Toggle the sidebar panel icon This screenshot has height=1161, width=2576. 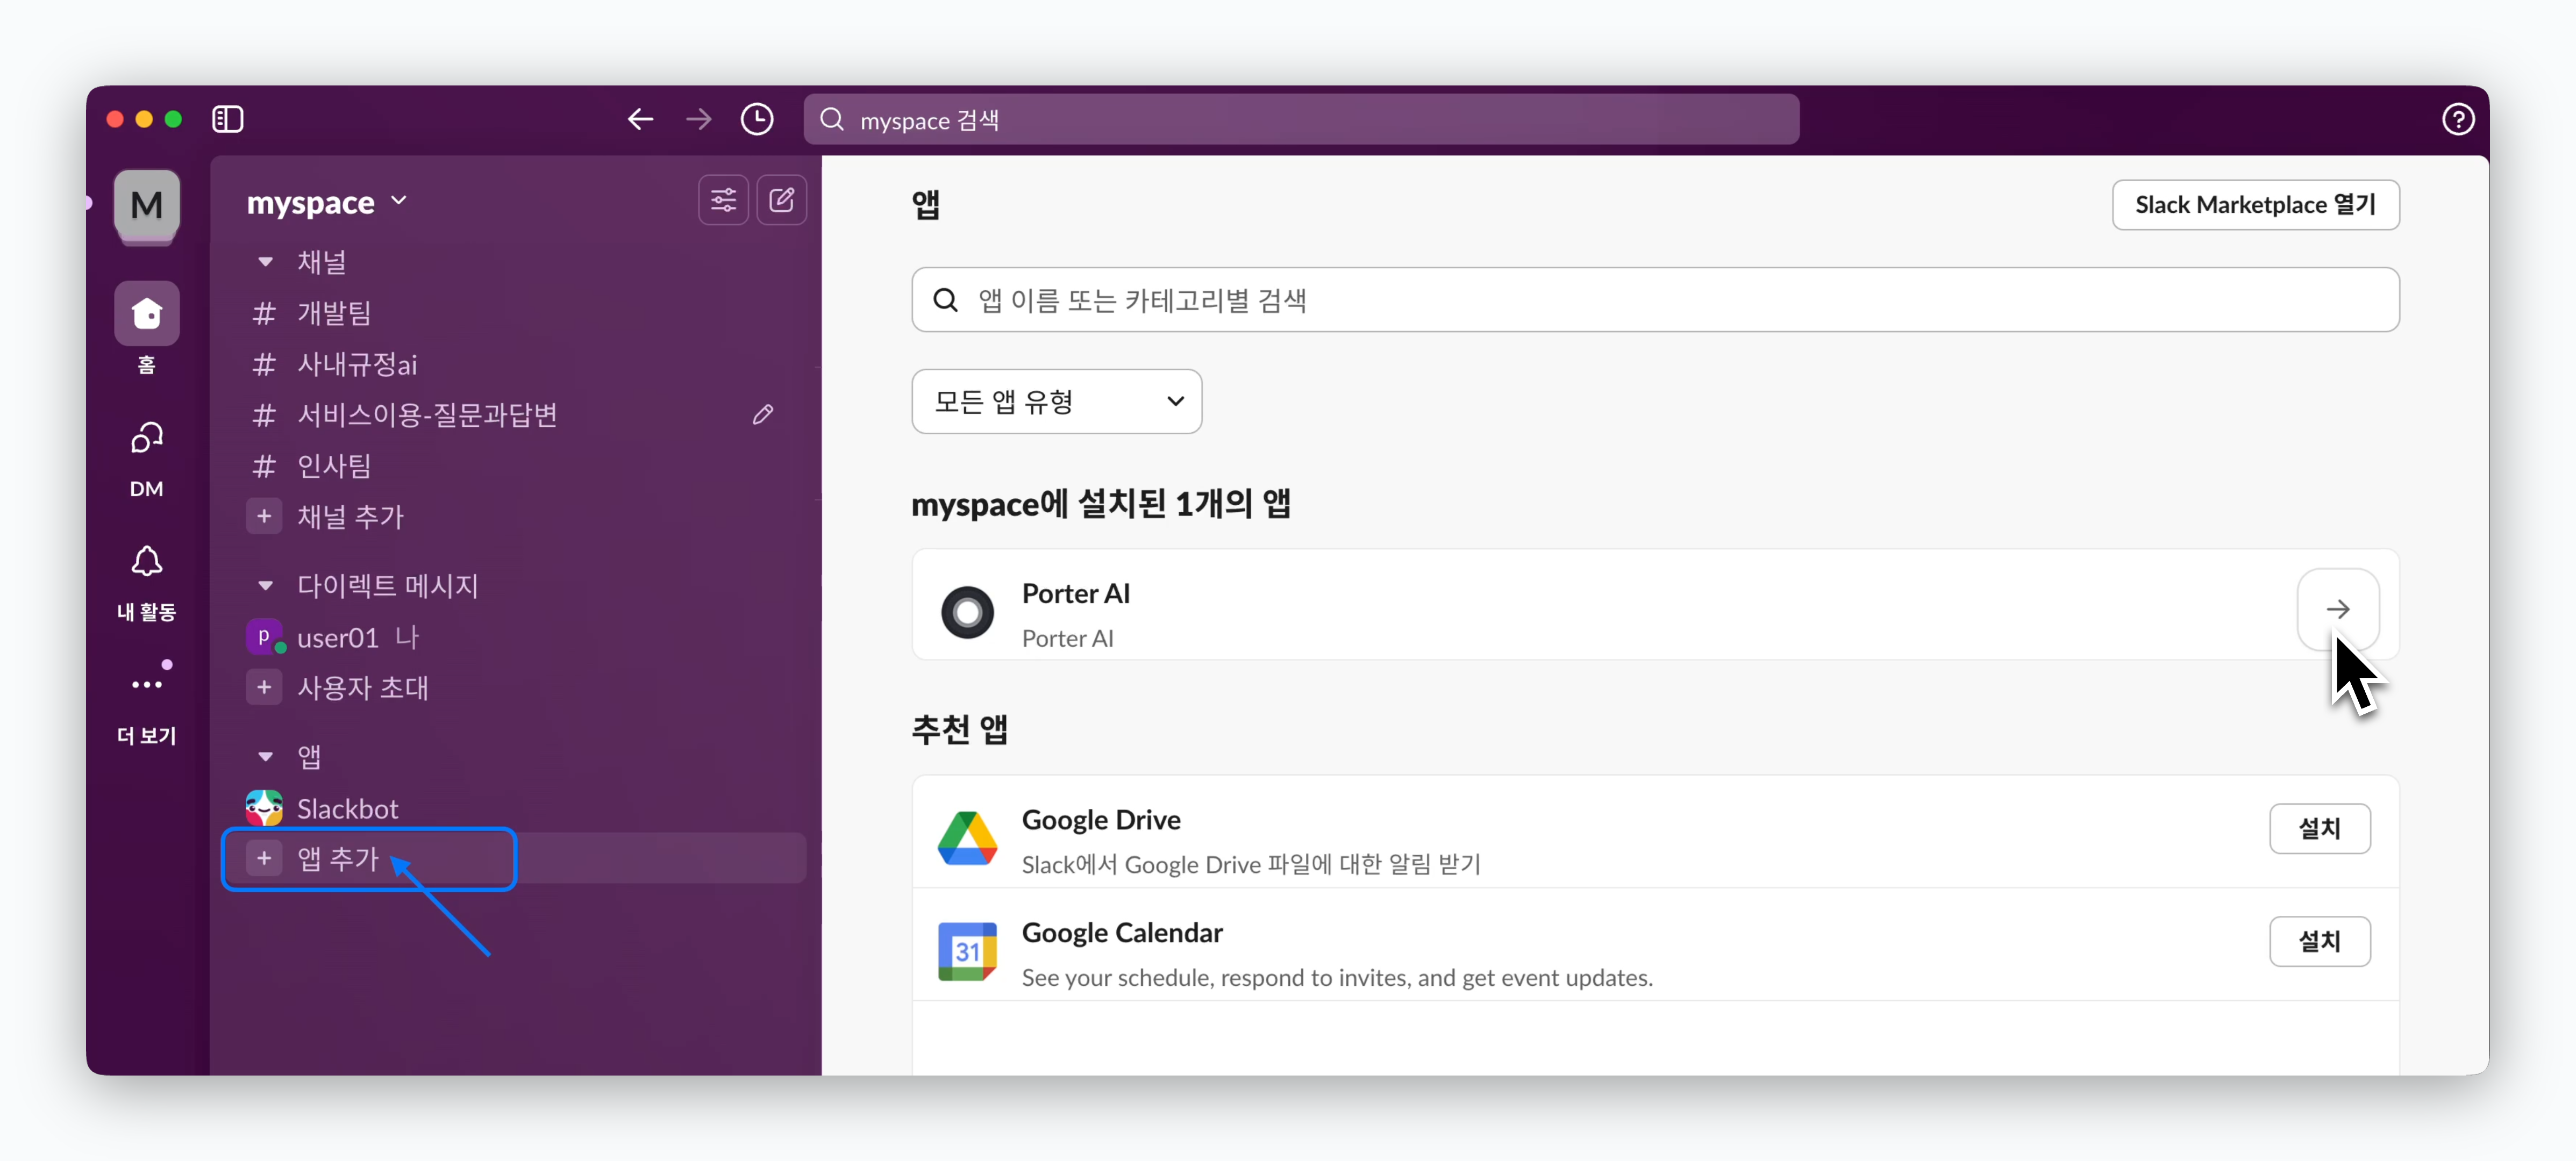tap(228, 119)
